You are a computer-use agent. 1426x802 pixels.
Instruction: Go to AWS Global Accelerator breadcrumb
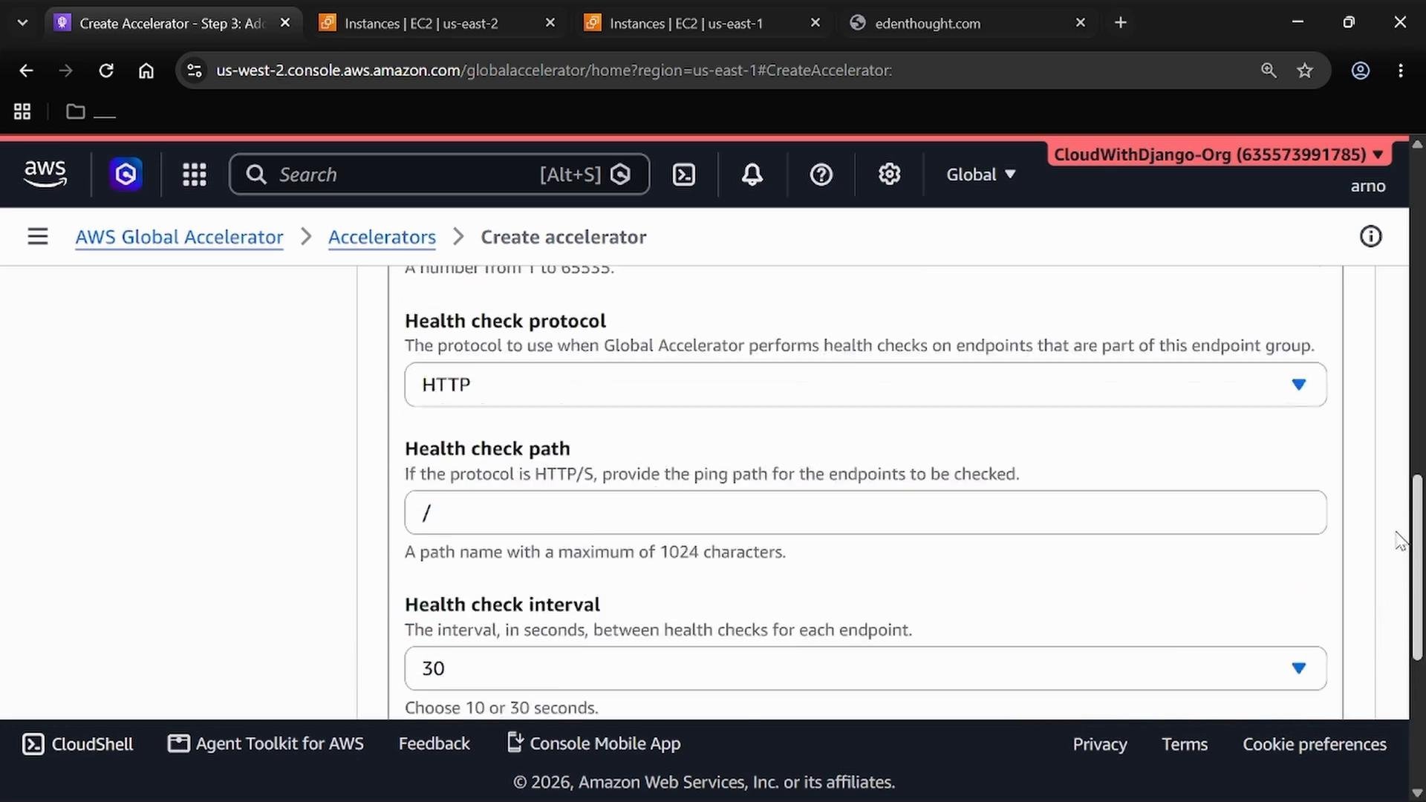coord(179,237)
